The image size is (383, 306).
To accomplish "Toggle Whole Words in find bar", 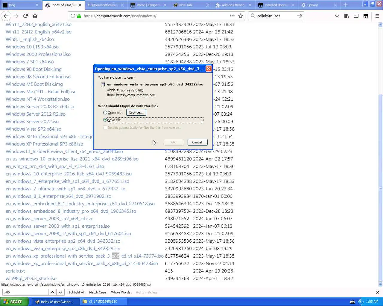I will click(x=121, y=292).
